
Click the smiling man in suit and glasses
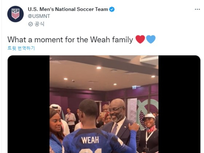click(x=118, y=117)
